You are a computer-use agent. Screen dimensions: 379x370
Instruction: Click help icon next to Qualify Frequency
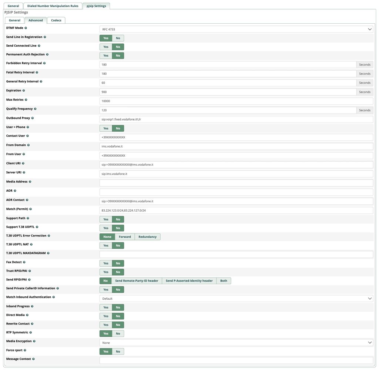click(35, 109)
